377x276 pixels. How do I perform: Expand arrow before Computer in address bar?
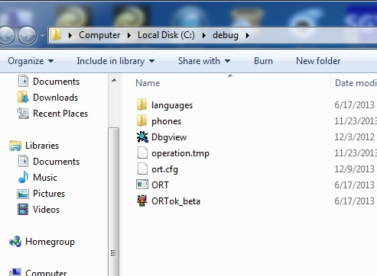70,35
